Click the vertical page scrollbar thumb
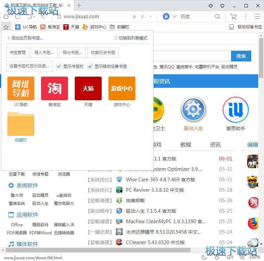264x261 pixels. (x=261, y=58)
